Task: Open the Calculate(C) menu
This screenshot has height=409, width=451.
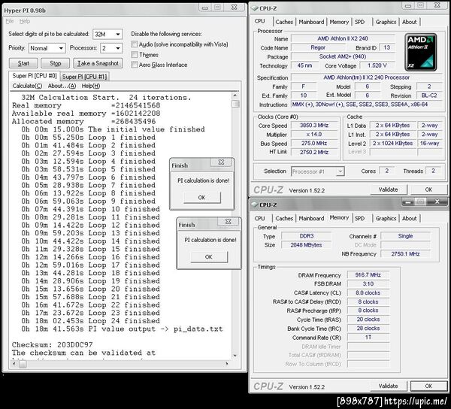Action: 27,86
